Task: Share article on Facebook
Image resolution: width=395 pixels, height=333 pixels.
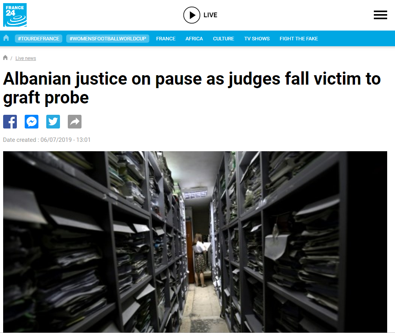Action: click(10, 122)
